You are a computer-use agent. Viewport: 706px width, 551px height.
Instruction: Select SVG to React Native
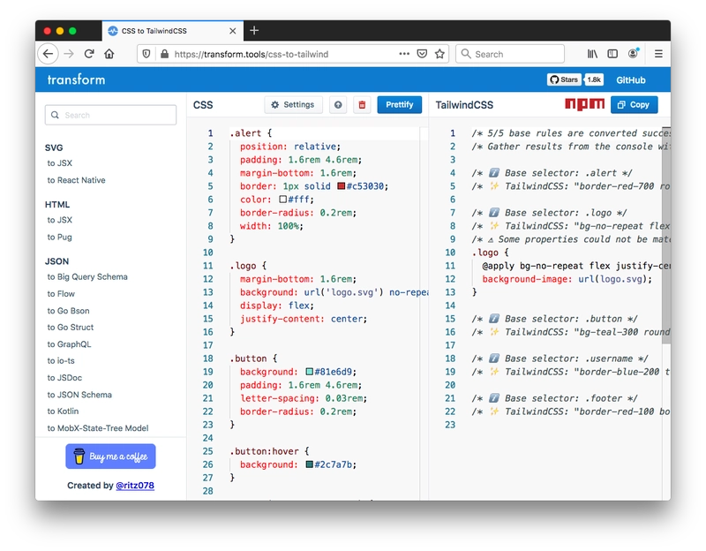pos(76,180)
